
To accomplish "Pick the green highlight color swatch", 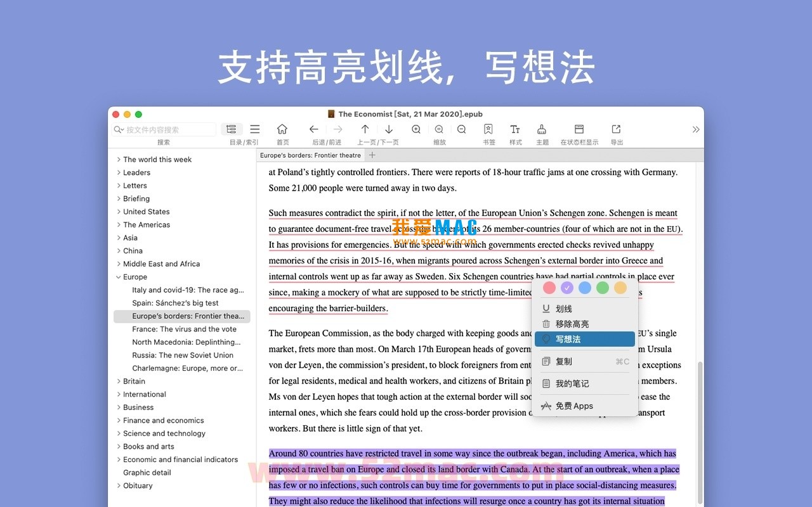I will coord(602,287).
